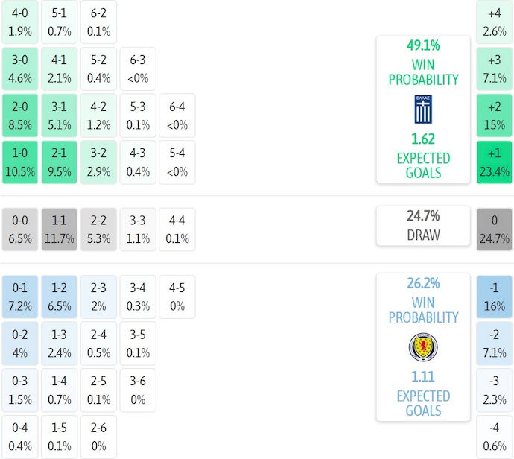
Task: Select the 1.62 expected goals figure
Action: 423,139
